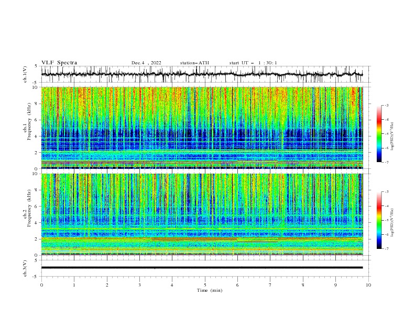Click time axis tick label '7'
Viewport: 415px width, 320px height.
point(270,285)
